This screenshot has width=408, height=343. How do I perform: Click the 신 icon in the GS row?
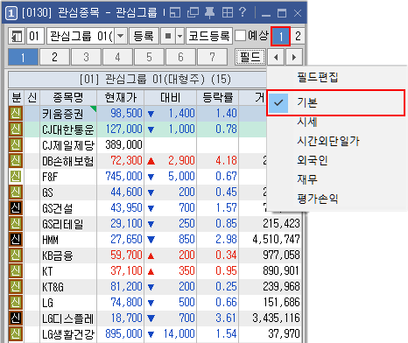(16, 192)
